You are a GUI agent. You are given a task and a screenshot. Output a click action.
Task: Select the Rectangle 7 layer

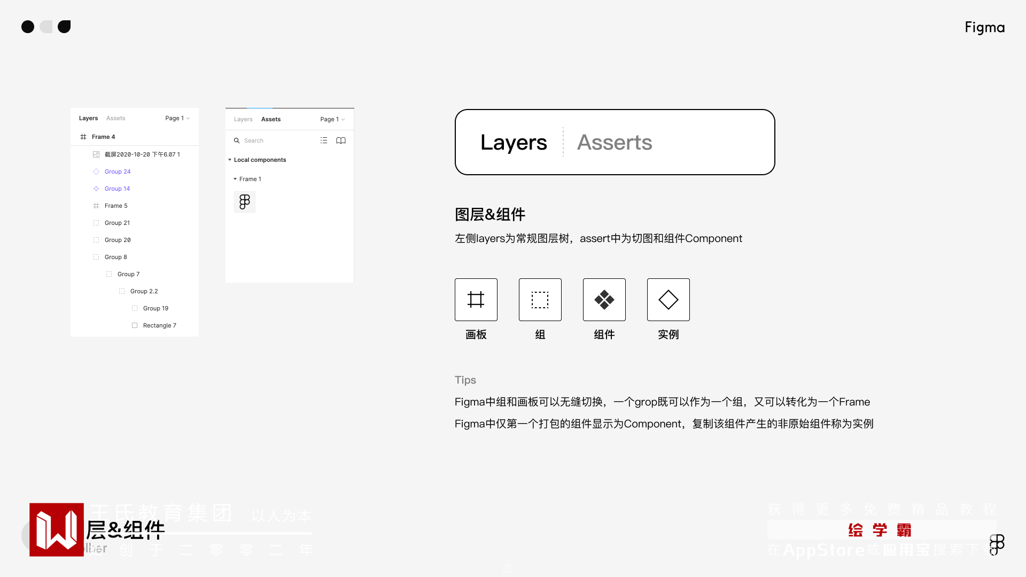coord(159,325)
